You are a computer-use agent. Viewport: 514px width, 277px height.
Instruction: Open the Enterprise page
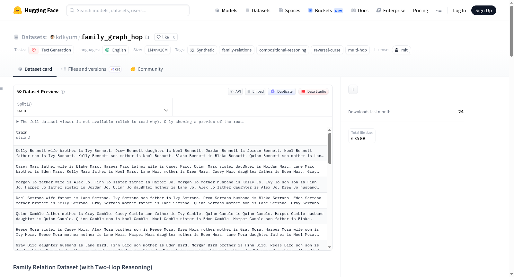pos(391,10)
